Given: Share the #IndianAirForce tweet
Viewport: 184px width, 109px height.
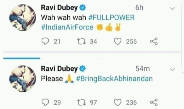Looking at the screenshot, I should (x=154, y=42).
